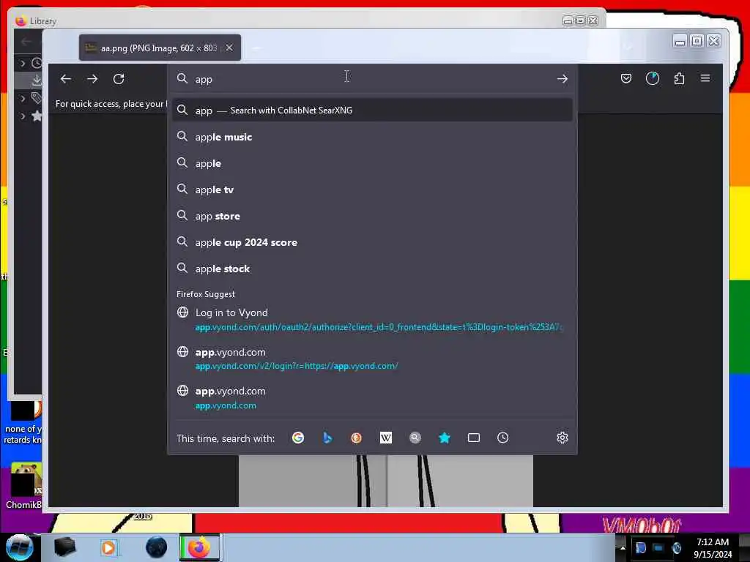Choose 'app — Search with CollabNet SearXNG'
750x562 pixels.
pos(372,110)
